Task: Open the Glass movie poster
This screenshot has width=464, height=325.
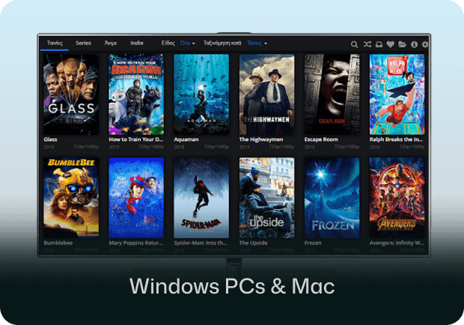Action: coord(71,94)
